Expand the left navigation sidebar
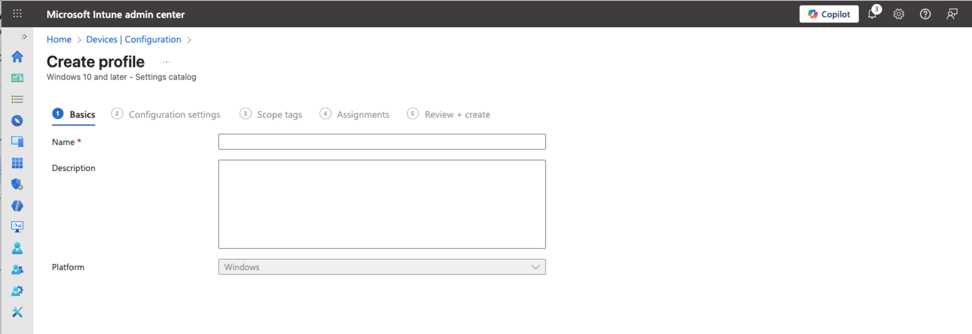The image size is (972, 334). (x=24, y=36)
